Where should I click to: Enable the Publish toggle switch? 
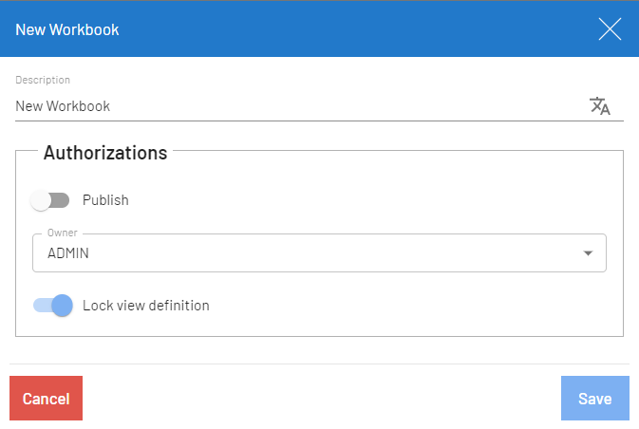[x=50, y=200]
